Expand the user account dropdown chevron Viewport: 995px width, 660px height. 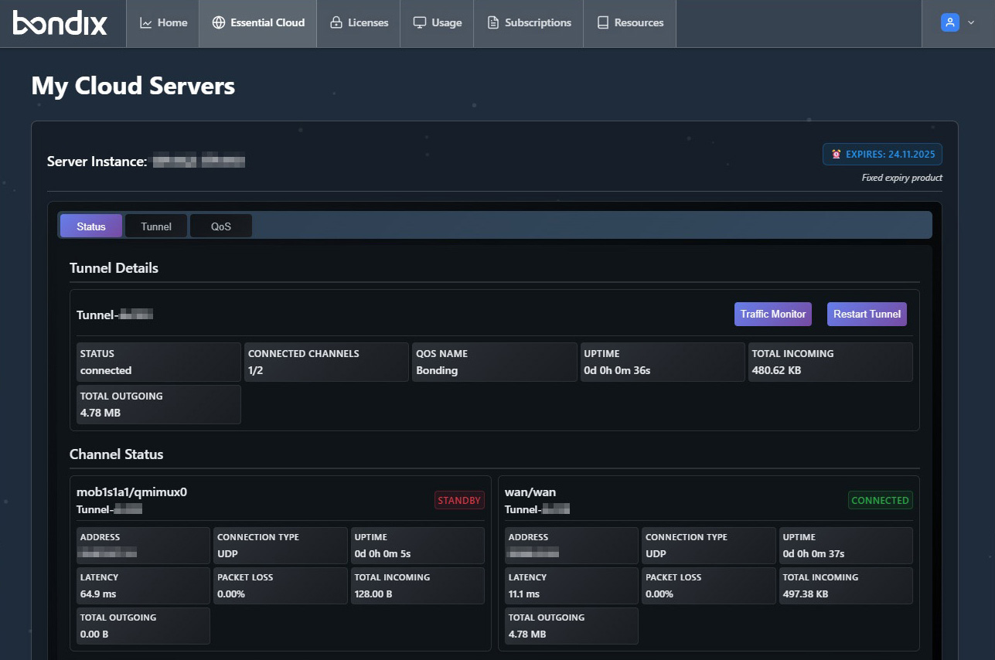(971, 23)
